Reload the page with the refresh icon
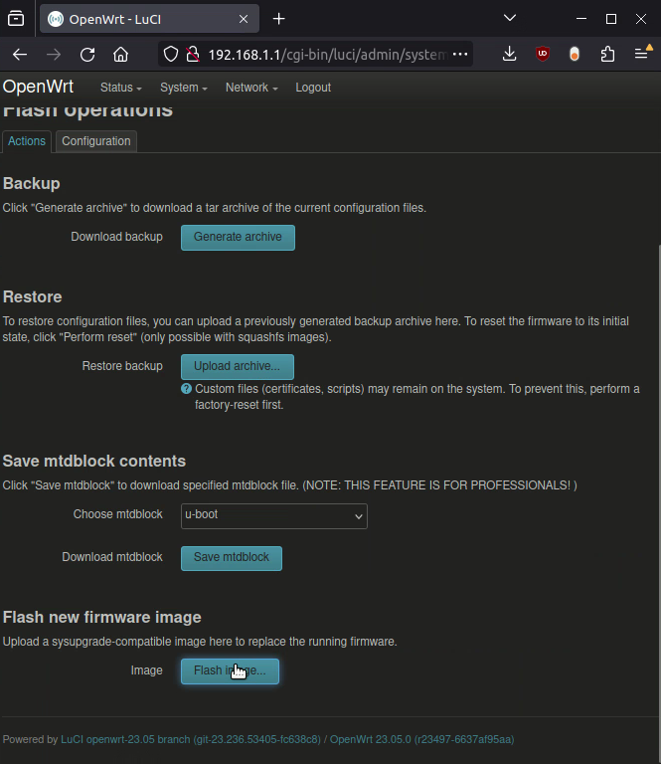661x764 pixels. pyautogui.click(x=87, y=54)
